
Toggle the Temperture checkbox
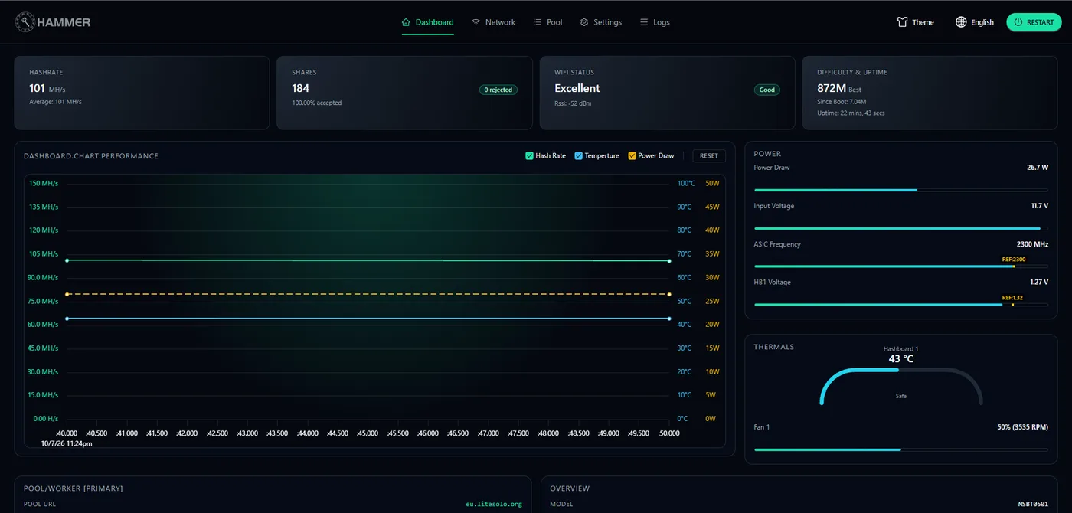tap(578, 155)
